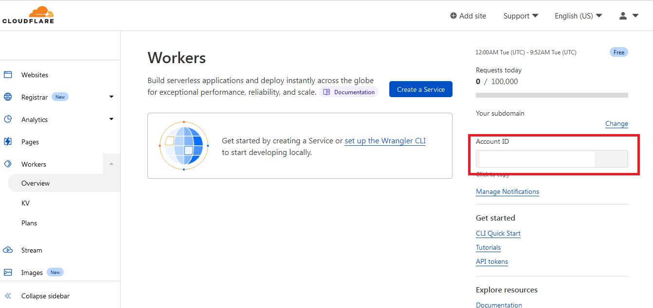Click the Add site button
The width and height of the screenshot is (653, 308).
[468, 16]
